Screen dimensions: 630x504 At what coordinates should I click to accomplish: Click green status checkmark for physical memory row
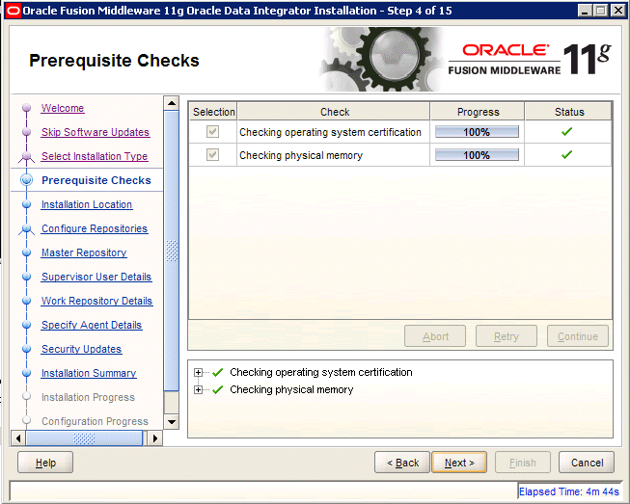(566, 154)
